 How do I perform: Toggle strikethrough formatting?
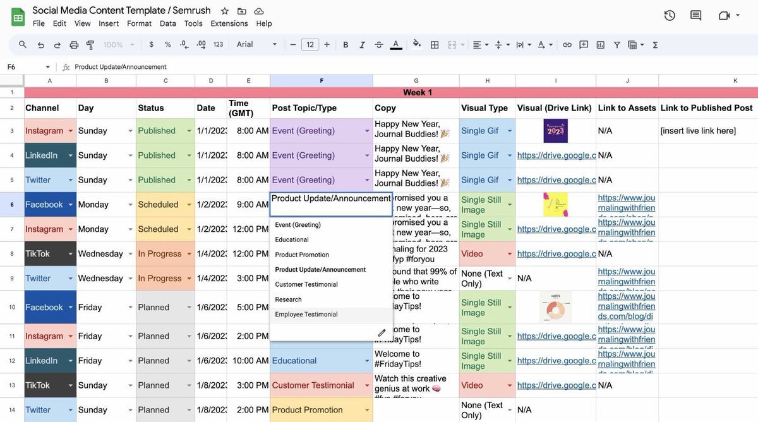[378, 44]
